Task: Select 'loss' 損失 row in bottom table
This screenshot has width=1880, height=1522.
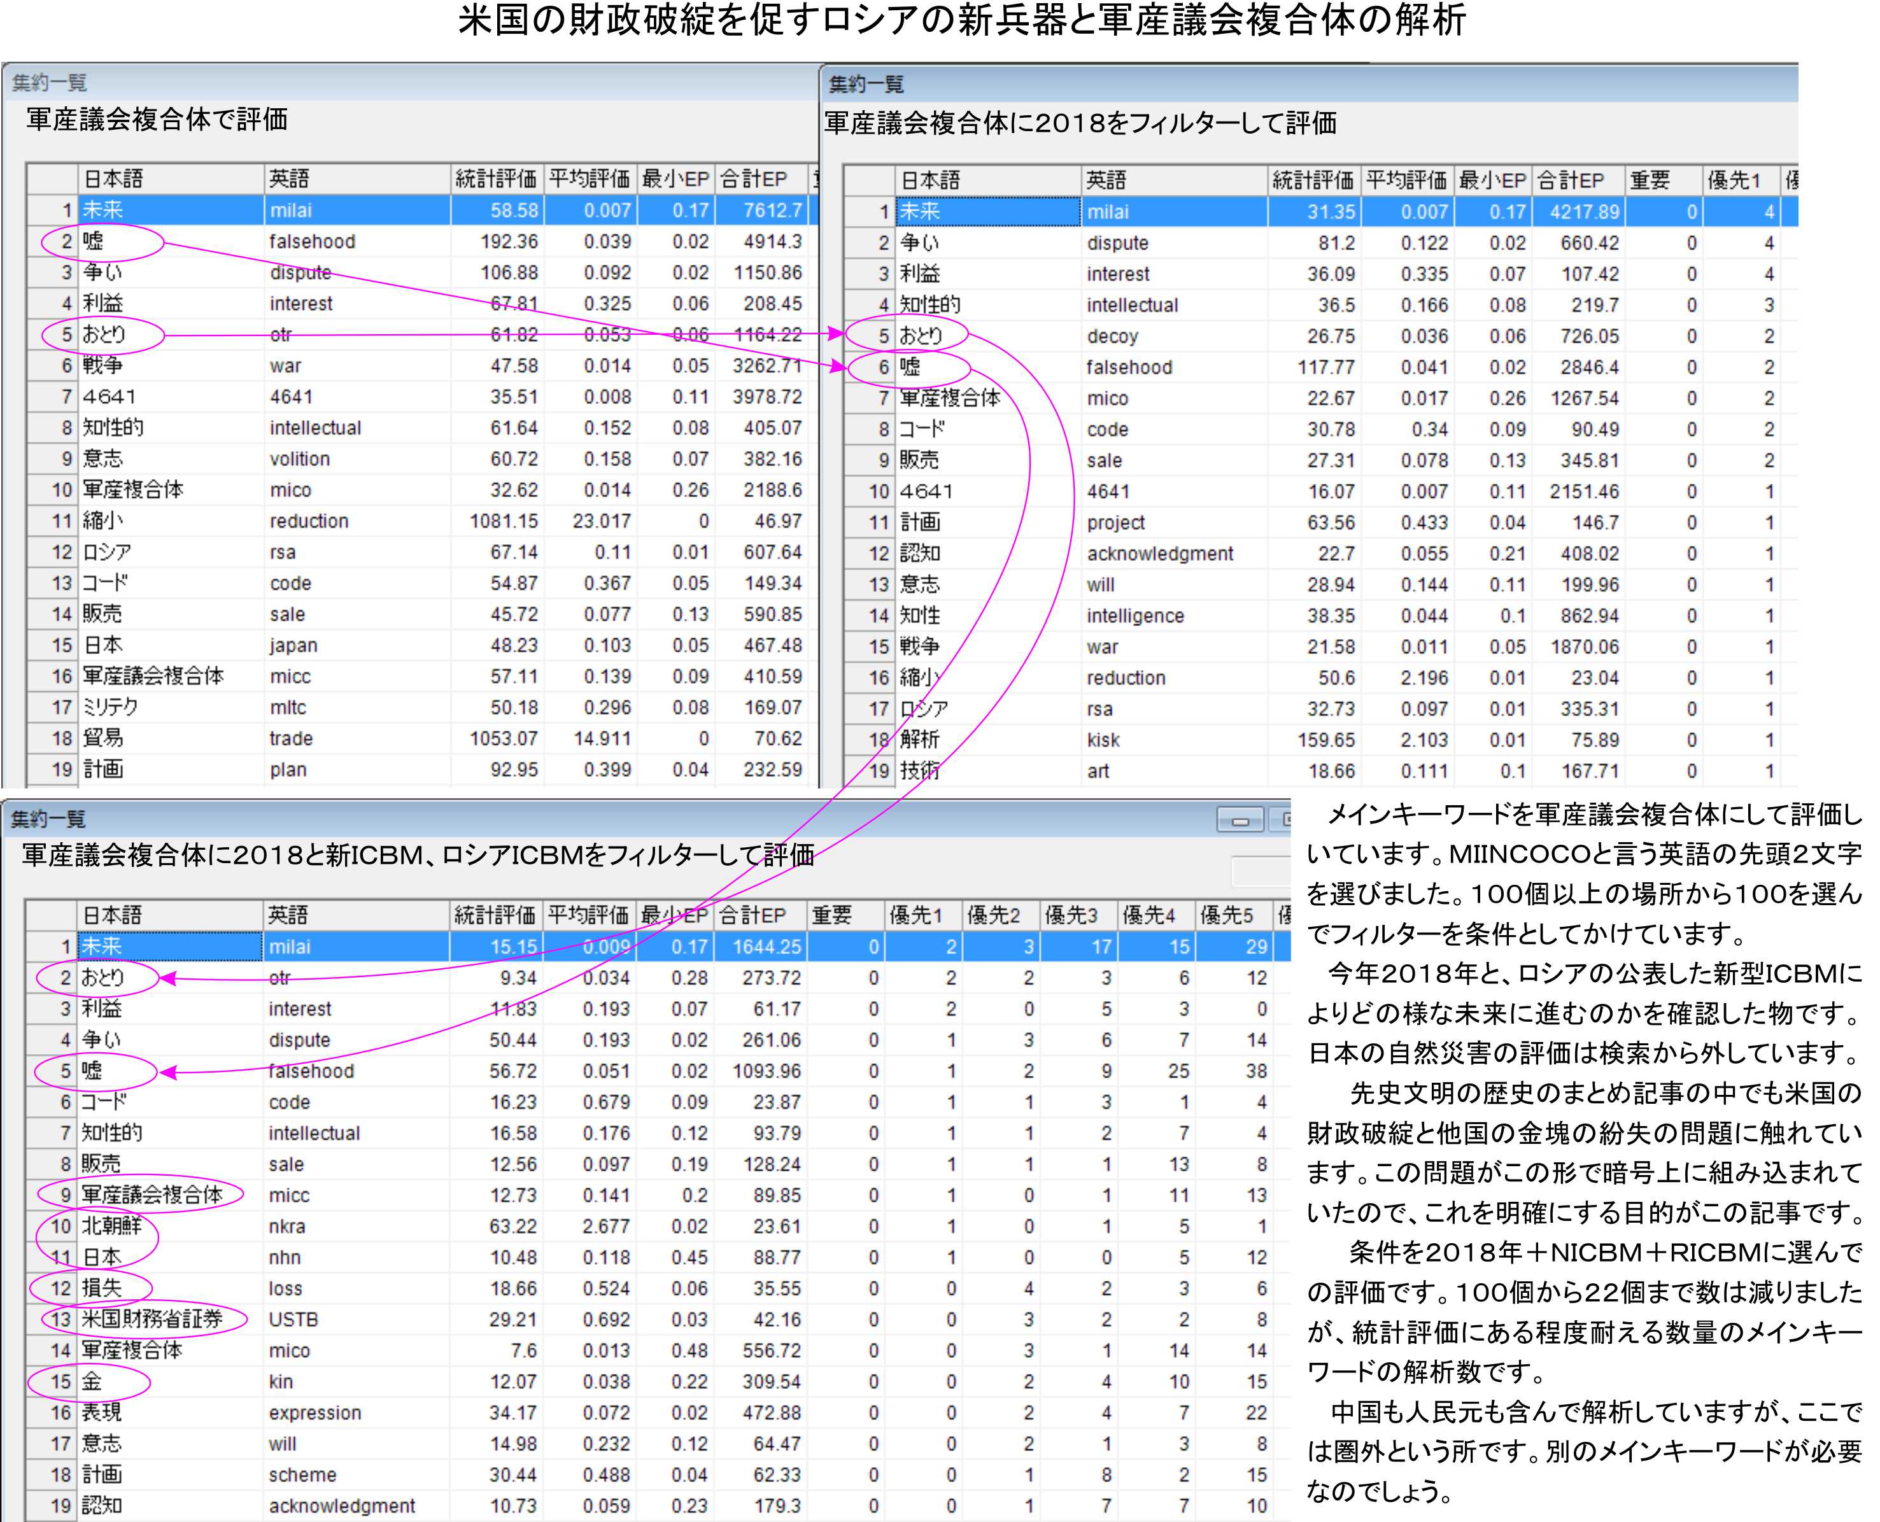Action: pos(658,1289)
